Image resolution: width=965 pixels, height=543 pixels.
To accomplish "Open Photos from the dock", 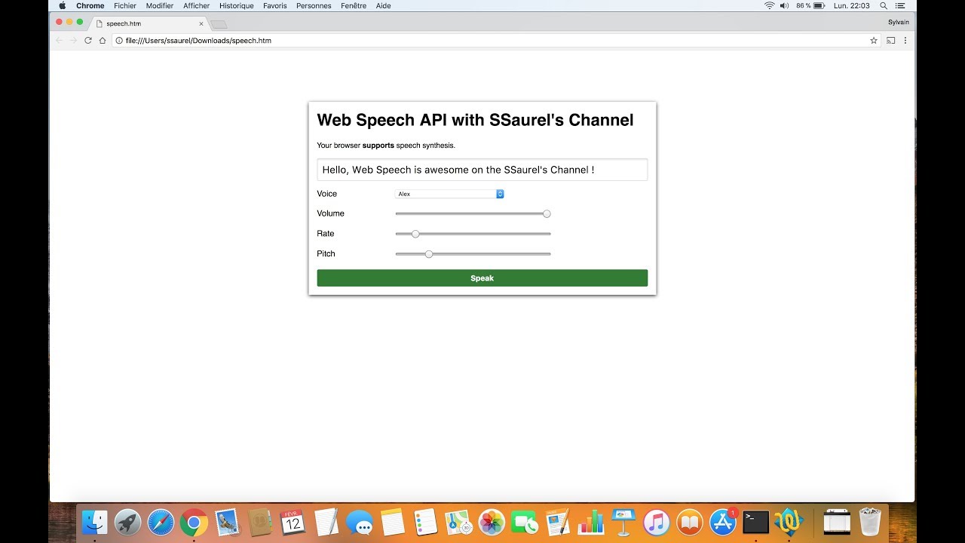I will 492,522.
